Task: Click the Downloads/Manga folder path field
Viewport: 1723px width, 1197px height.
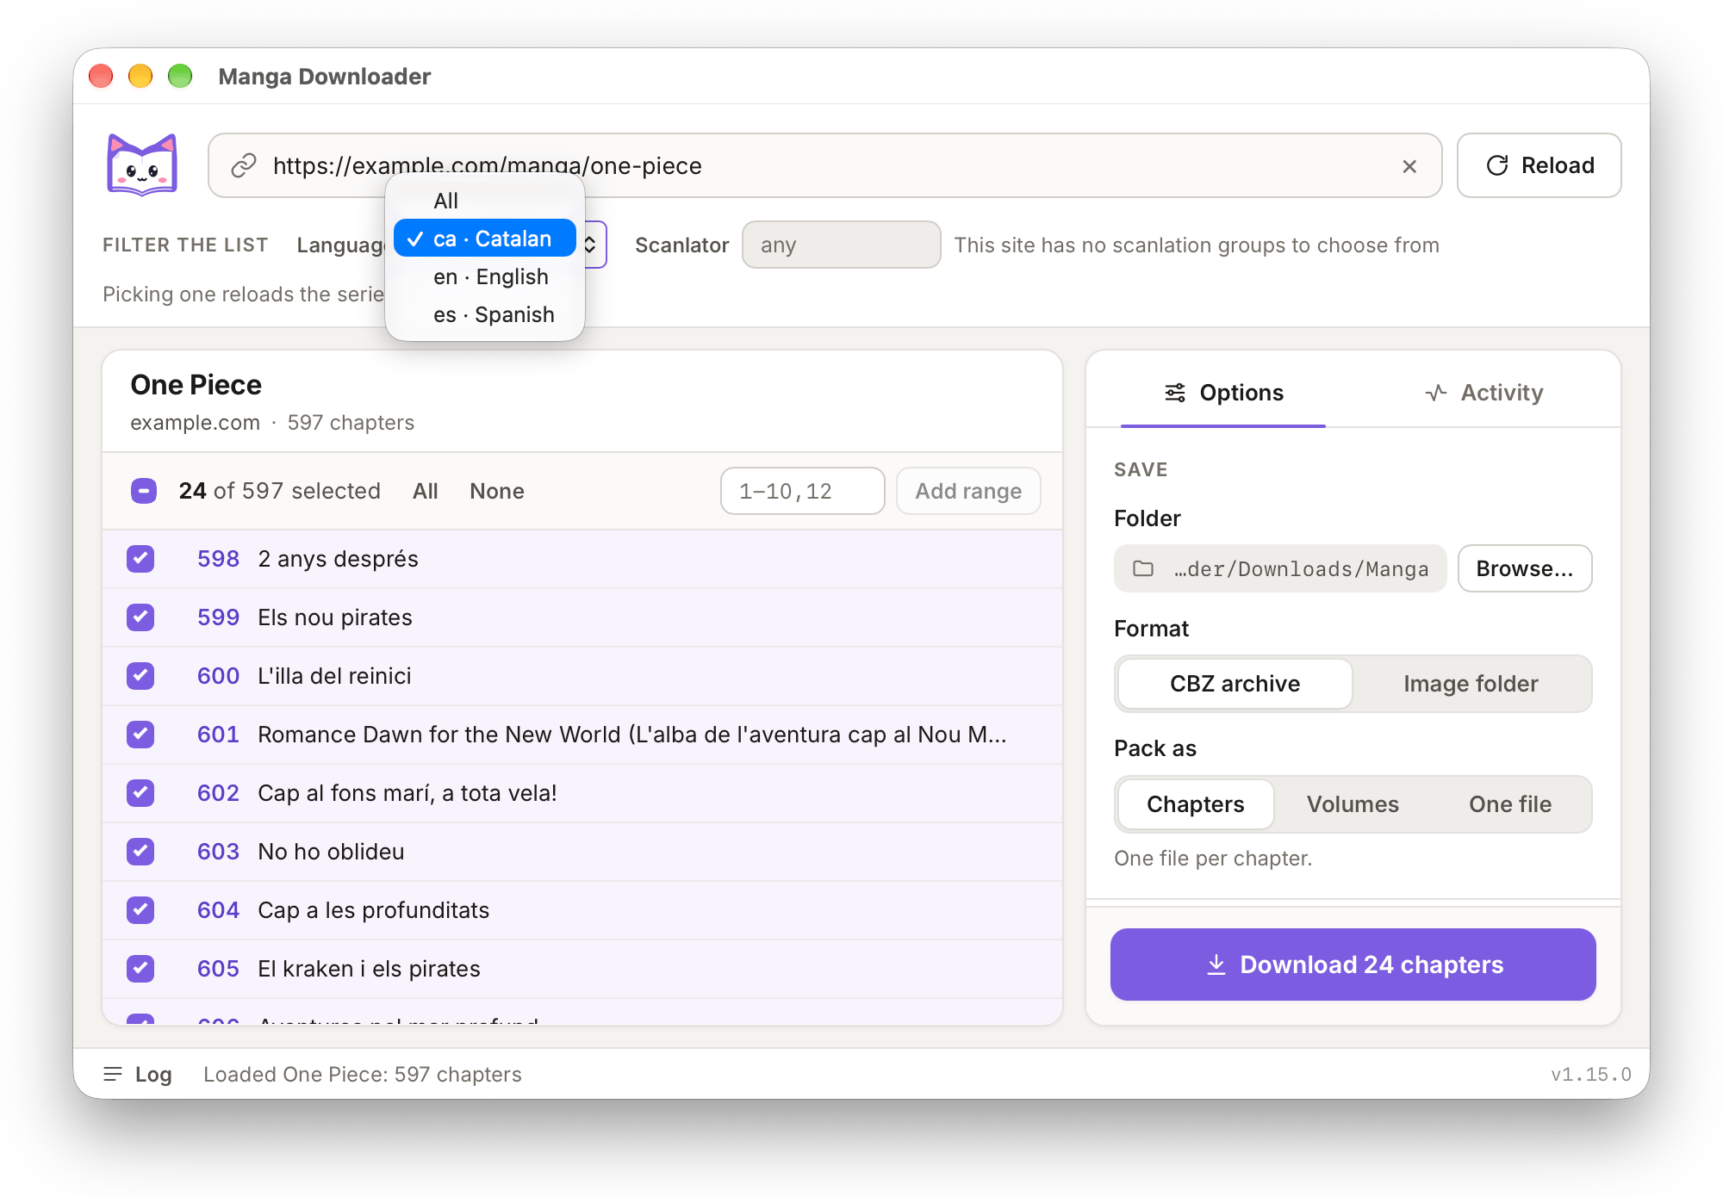Action: tap(1280, 568)
